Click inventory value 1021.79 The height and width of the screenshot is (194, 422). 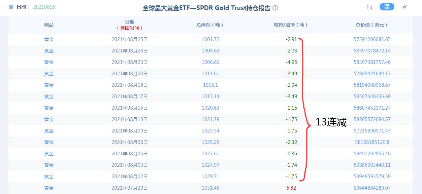(x=210, y=119)
